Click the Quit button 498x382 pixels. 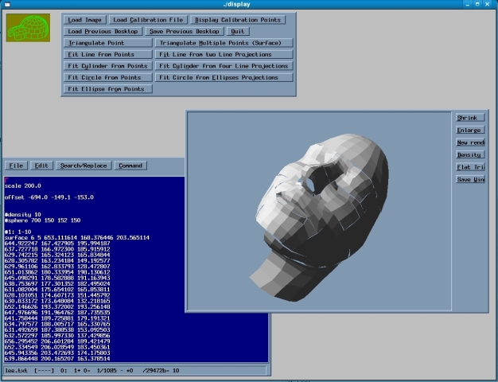tap(239, 31)
